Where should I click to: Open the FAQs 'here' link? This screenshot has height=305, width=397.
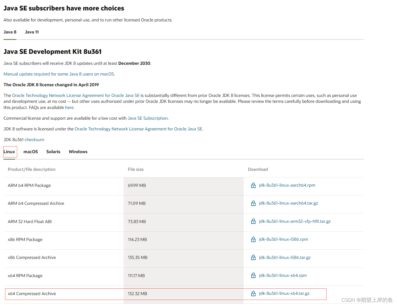[x=69, y=108]
